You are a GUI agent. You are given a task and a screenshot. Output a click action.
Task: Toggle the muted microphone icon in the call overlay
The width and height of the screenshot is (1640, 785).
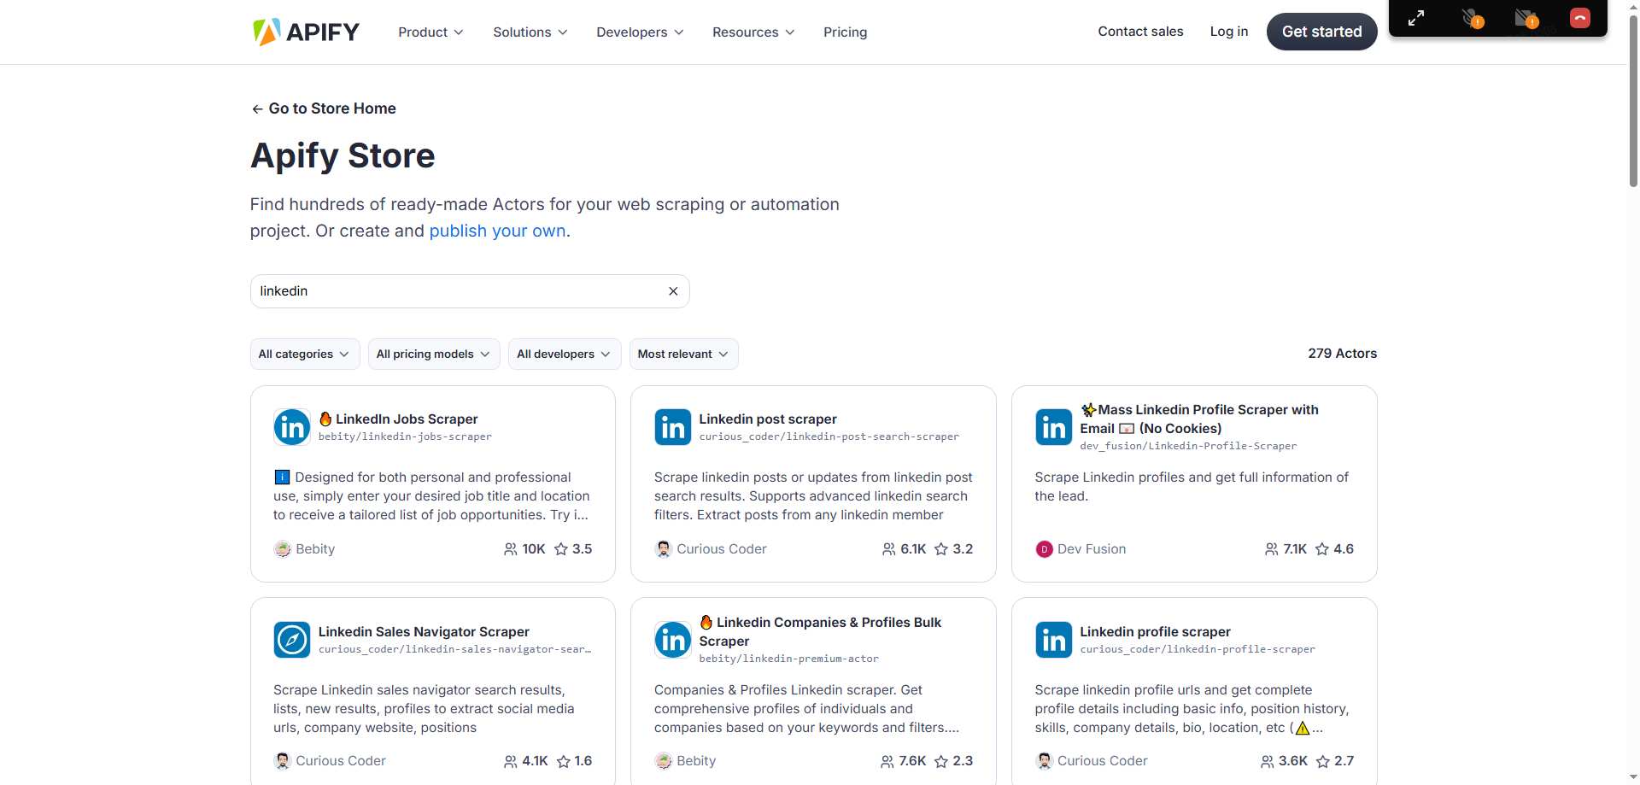coord(1471,18)
